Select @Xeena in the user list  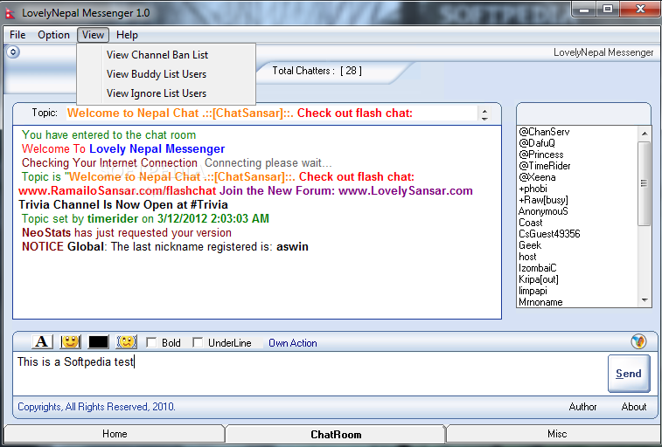coord(537,177)
